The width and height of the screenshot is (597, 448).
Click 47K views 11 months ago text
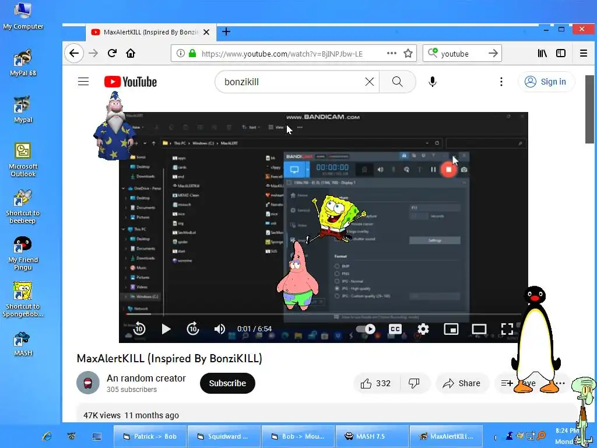[131, 415]
